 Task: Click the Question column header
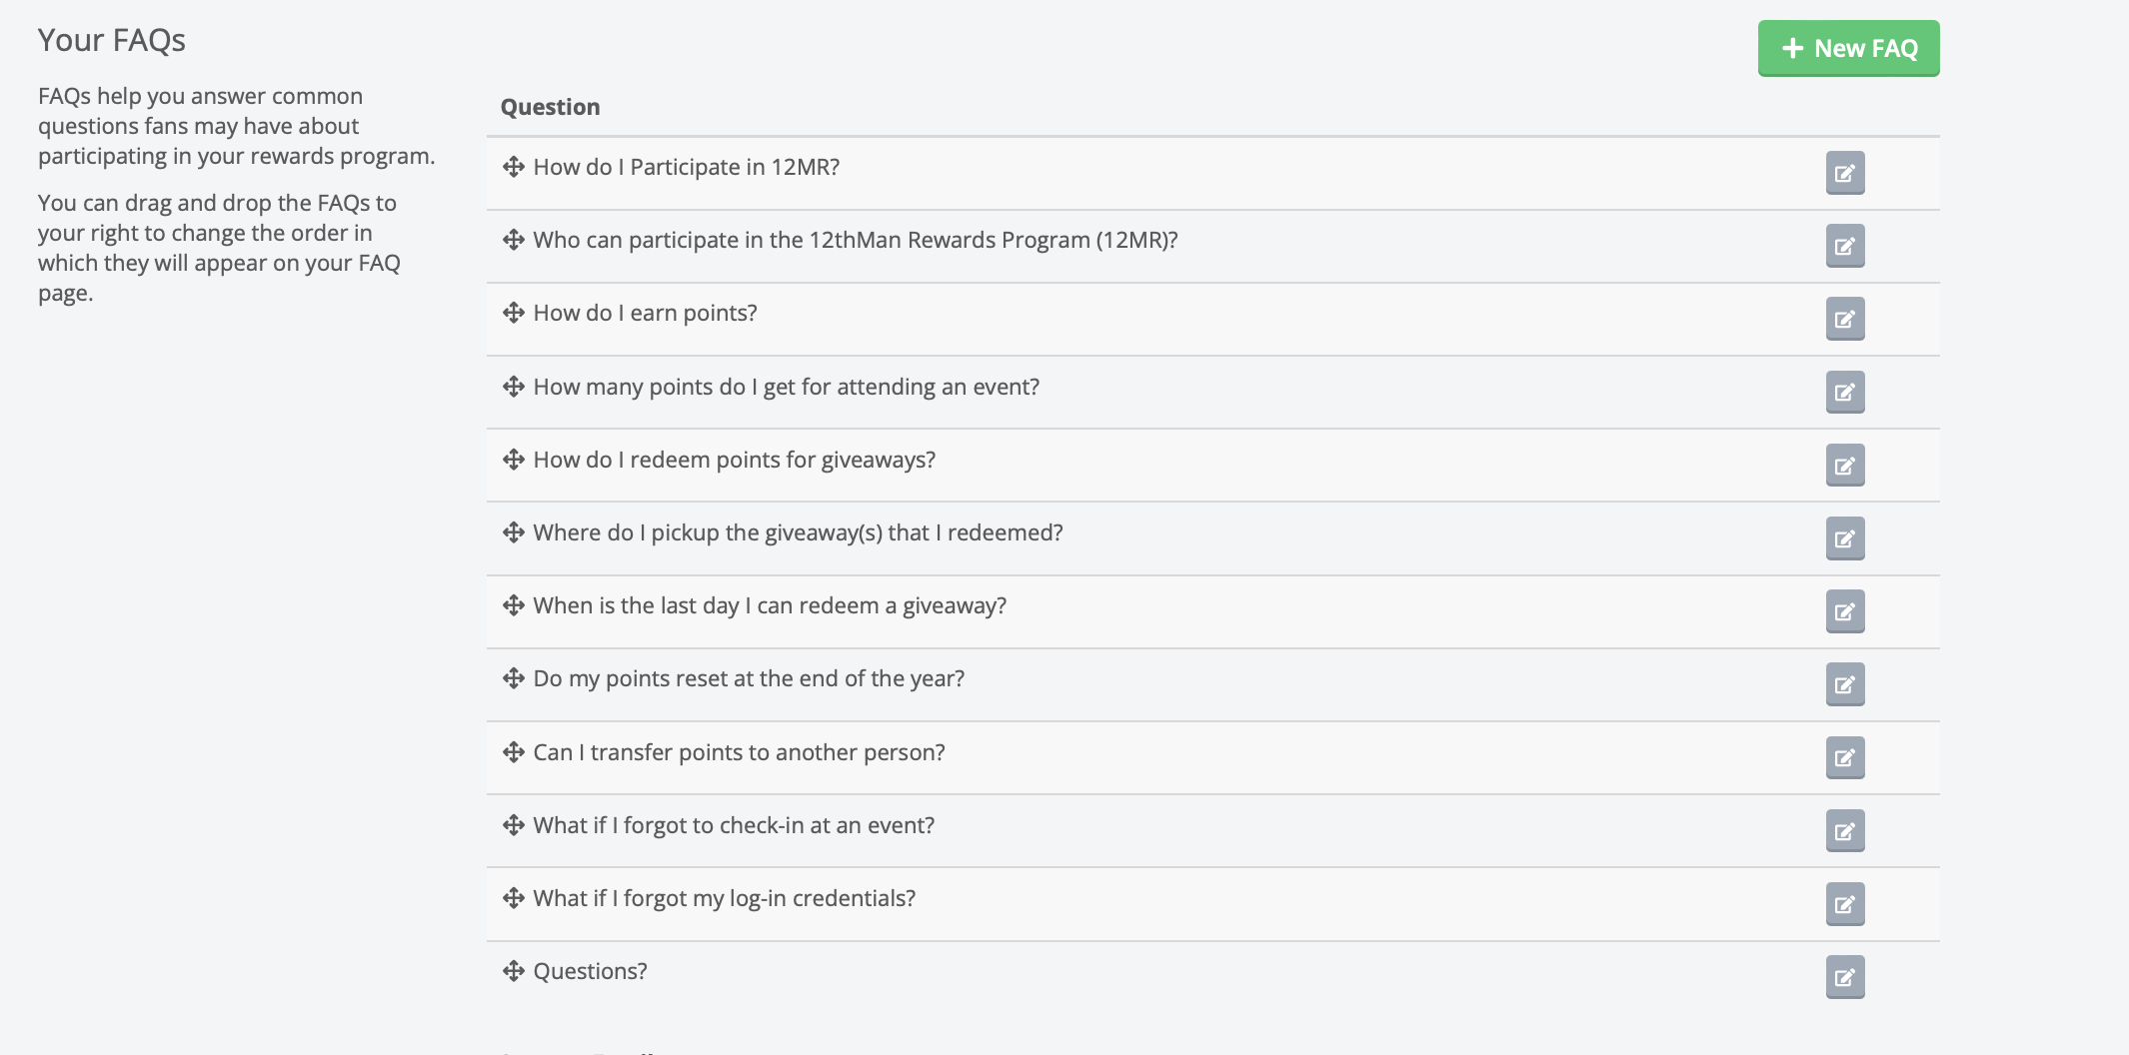(550, 107)
